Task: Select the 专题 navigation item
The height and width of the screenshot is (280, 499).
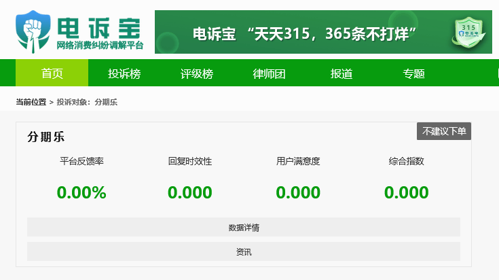Action: click(x=413, y=73)
